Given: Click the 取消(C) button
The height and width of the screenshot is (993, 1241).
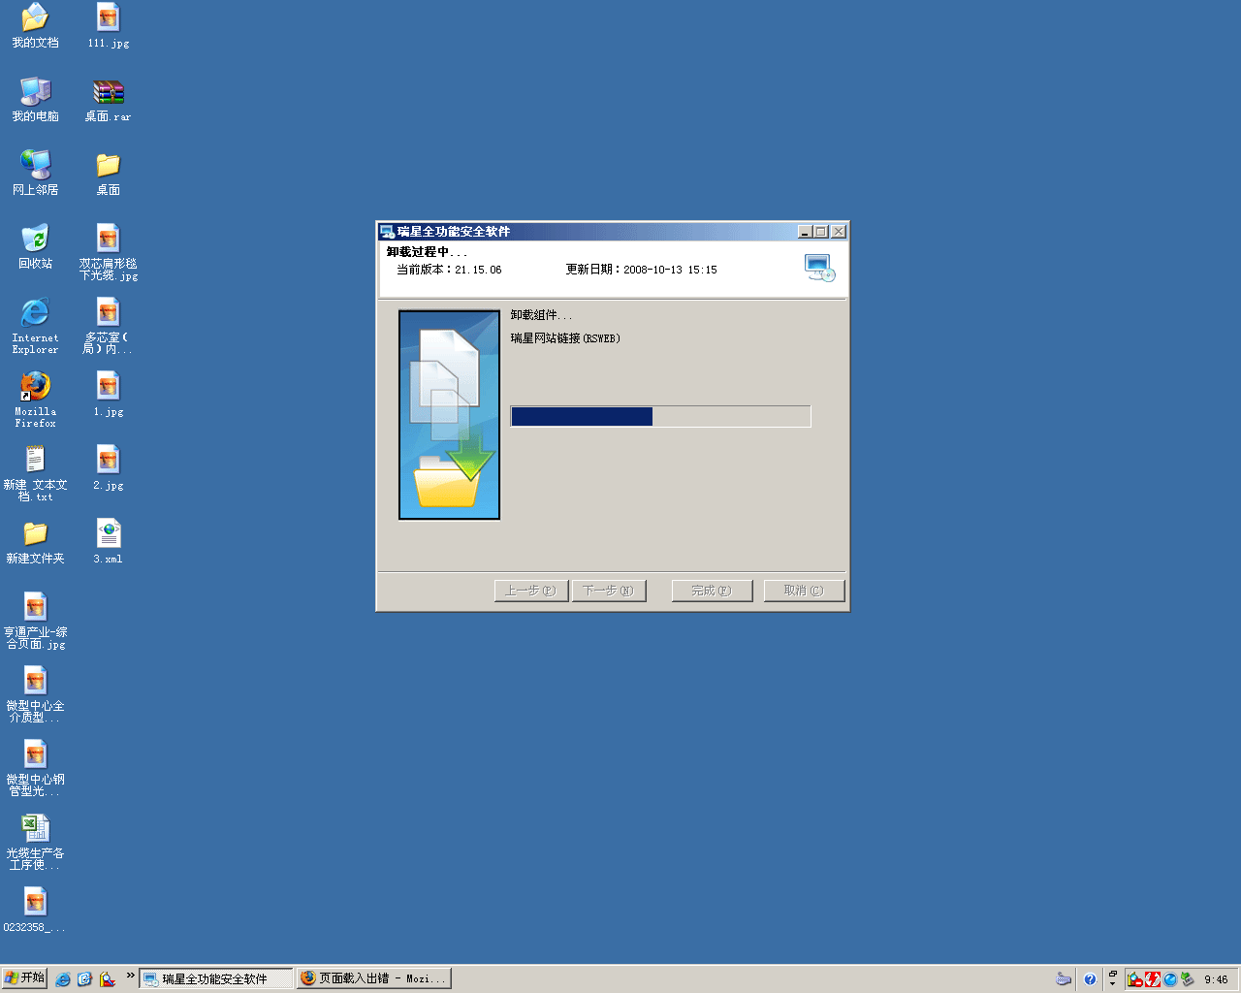Looking at the screenshot, I should point(804,591).
